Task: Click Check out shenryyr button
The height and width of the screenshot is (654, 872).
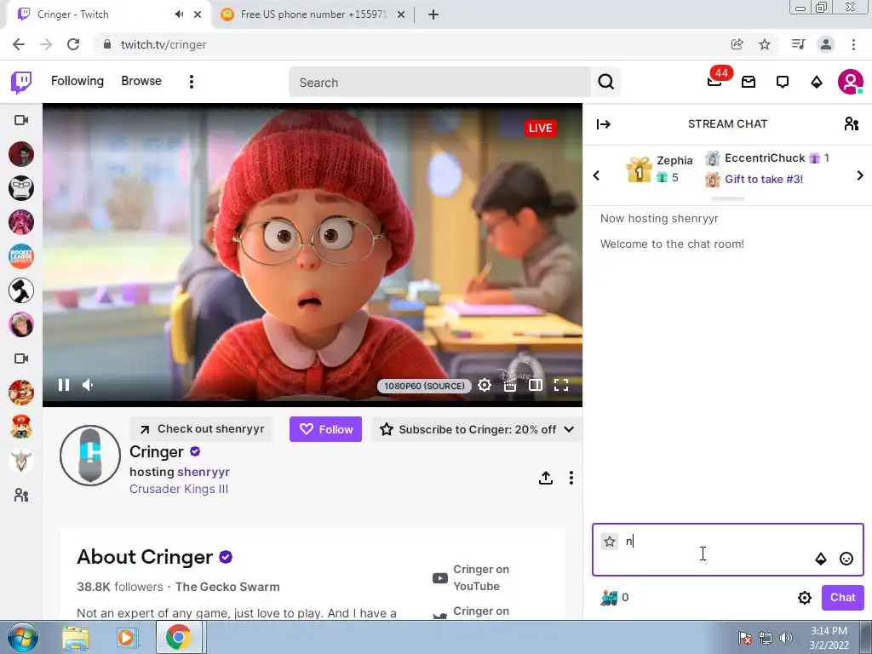Action: point(201,429)
